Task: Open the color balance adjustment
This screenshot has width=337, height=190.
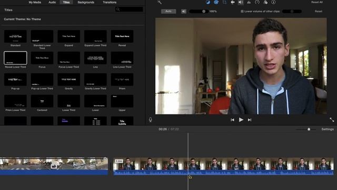Action: [x=208, y=2]
